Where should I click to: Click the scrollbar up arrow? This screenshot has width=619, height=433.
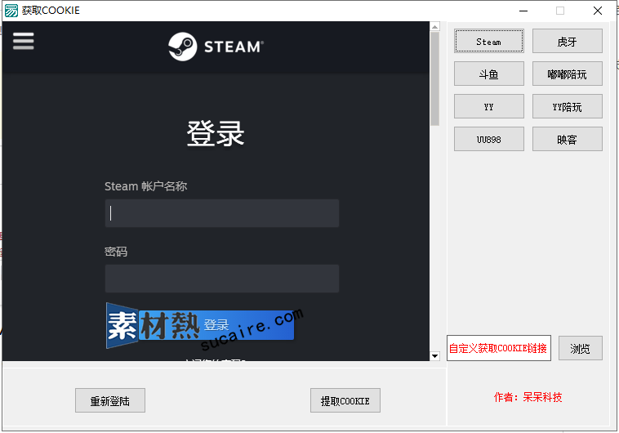pos(434,27)
